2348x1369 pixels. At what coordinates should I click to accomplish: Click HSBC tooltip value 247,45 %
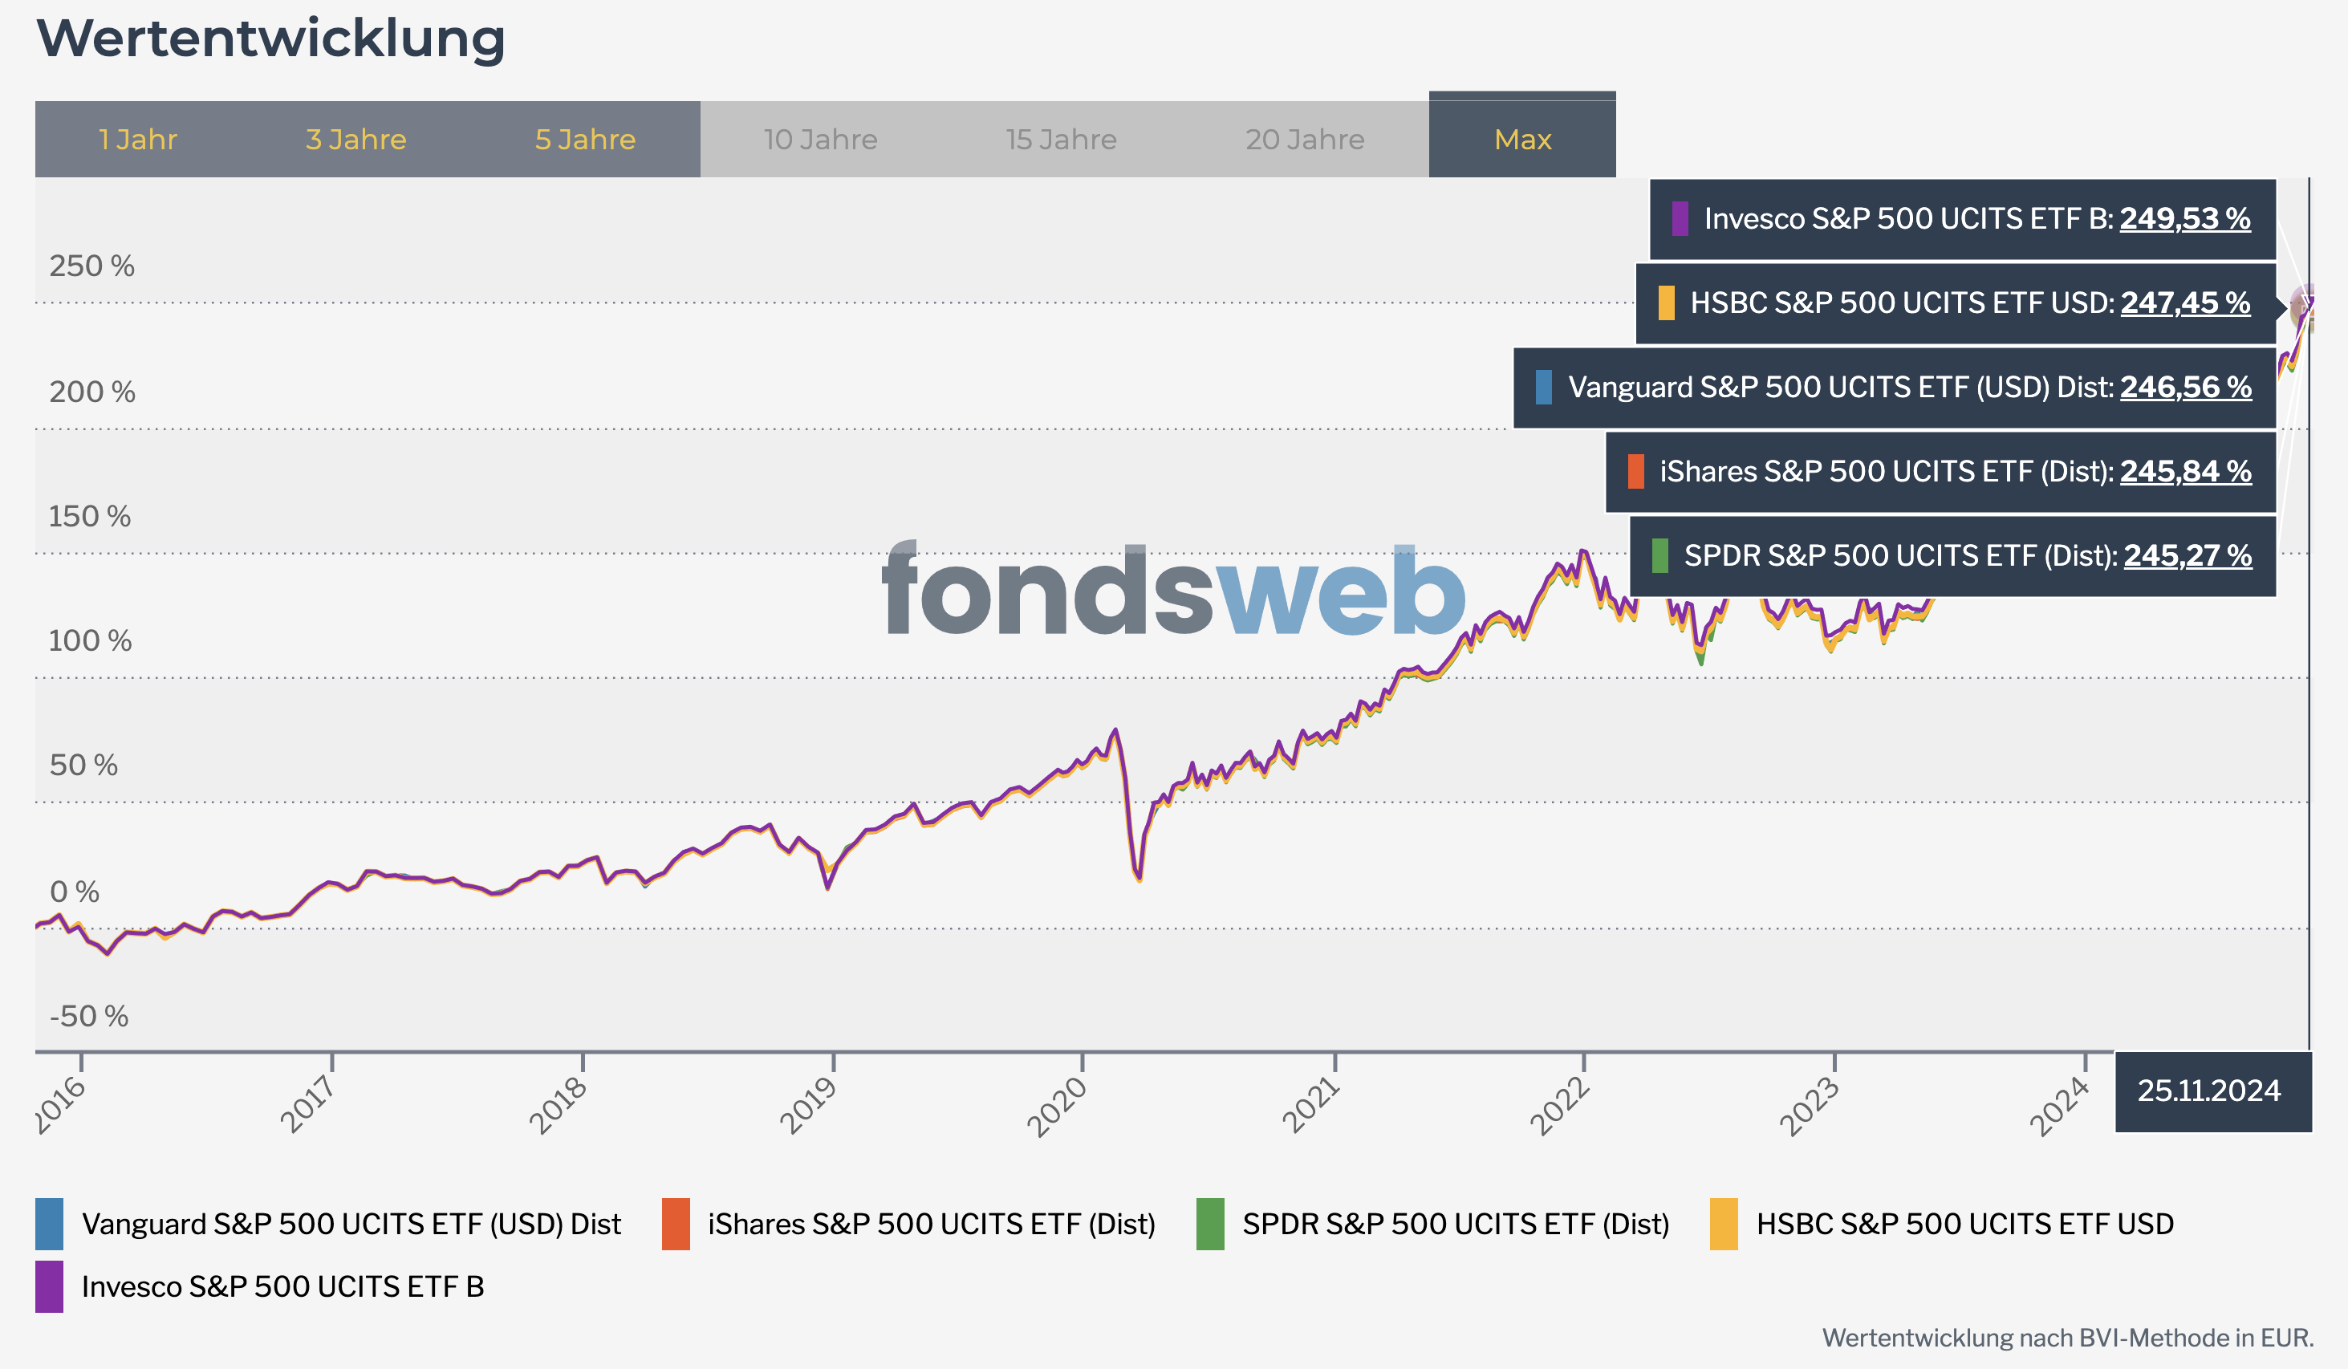coord(2185,303)
